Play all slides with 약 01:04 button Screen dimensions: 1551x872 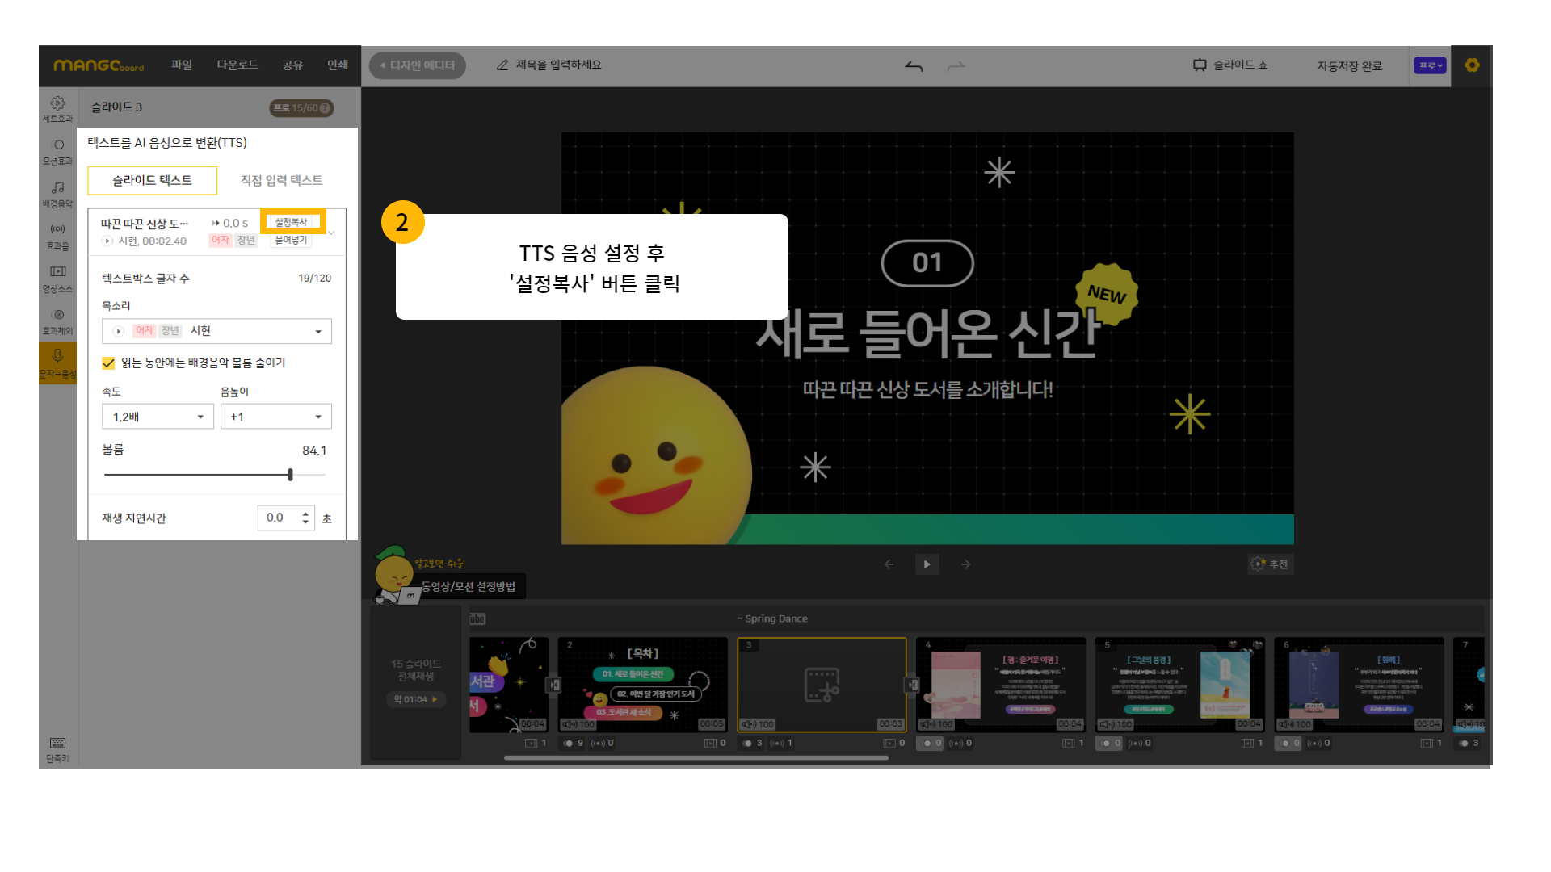click(x=416, y=699)
